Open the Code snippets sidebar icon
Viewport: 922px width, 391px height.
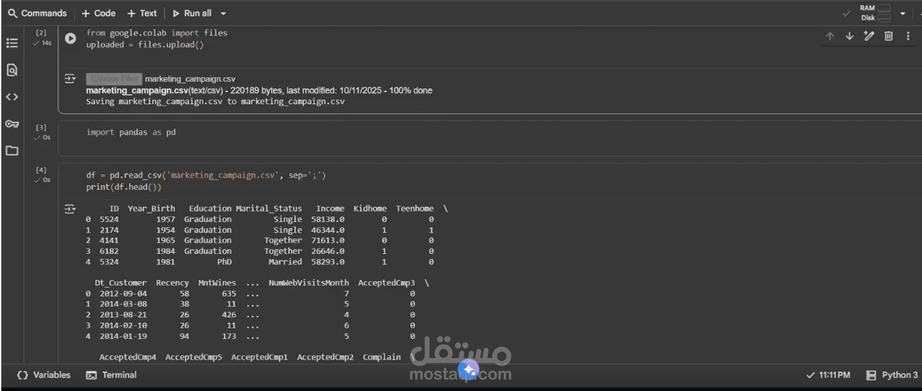tap(12, 97)
